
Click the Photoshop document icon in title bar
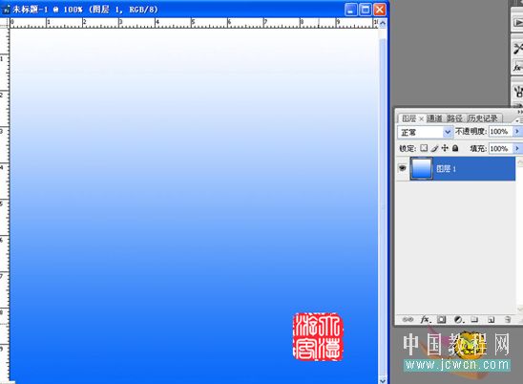point(6,10)
